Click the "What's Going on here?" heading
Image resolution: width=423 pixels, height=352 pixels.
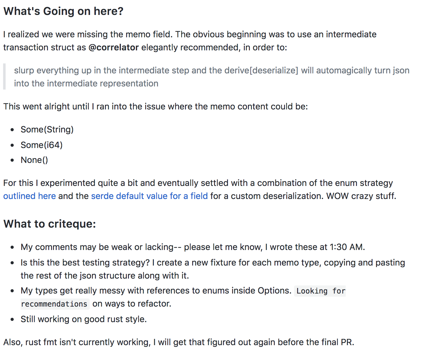click(x=63, y=12)
